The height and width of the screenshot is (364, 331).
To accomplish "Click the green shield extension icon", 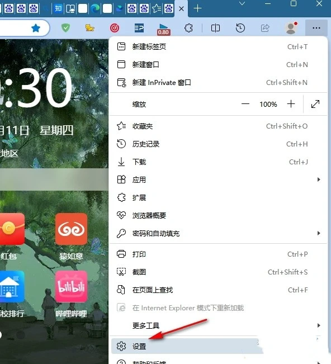I will tap(65, 28).
